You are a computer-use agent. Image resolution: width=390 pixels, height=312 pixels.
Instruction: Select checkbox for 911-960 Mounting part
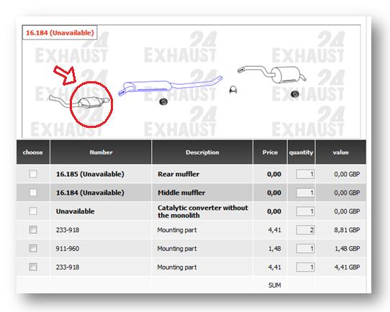(x=33, y=248)
